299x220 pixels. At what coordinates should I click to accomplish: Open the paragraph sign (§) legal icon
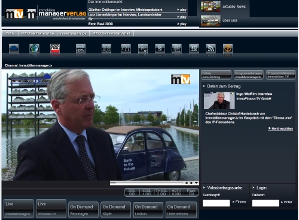(160, 48)
